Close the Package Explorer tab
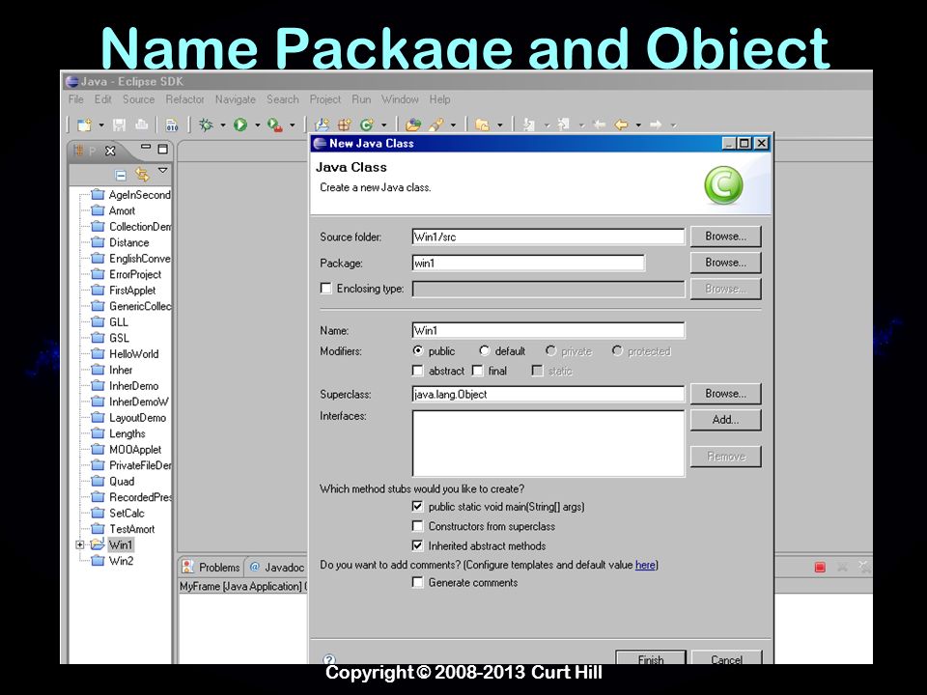Viewport: 927px width, 695px height. pyautogui.click(x=110, y=151)
